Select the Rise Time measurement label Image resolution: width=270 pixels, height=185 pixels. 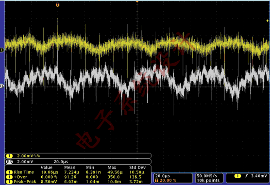[24, 172]
